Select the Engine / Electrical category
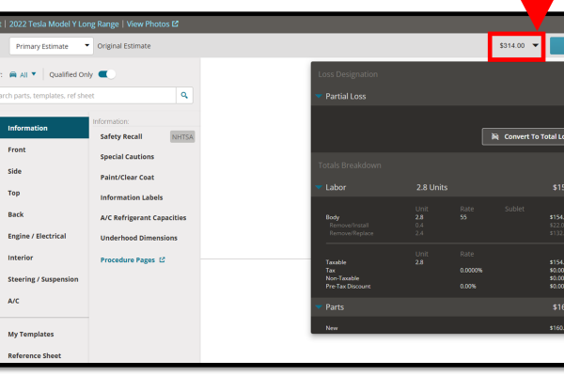 click(x=37, y=236)
